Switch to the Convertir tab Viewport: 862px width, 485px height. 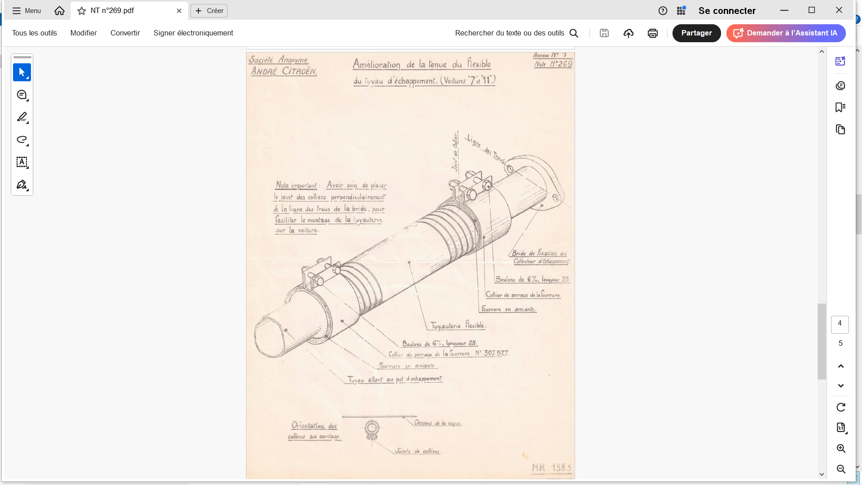(x=125, y=33)
